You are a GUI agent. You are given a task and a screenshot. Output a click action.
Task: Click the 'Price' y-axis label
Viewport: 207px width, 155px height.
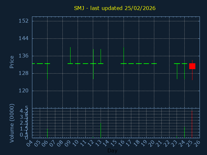coord(12,62)
